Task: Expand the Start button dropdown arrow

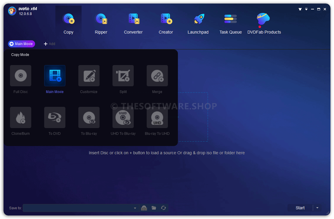Action: (318, 208)
